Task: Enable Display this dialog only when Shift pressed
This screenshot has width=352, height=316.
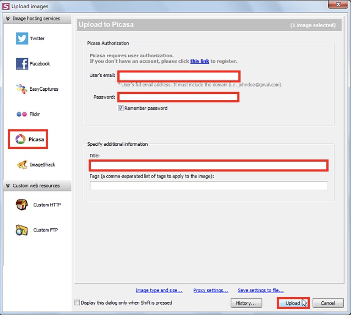Action: (x=77, y=303)
